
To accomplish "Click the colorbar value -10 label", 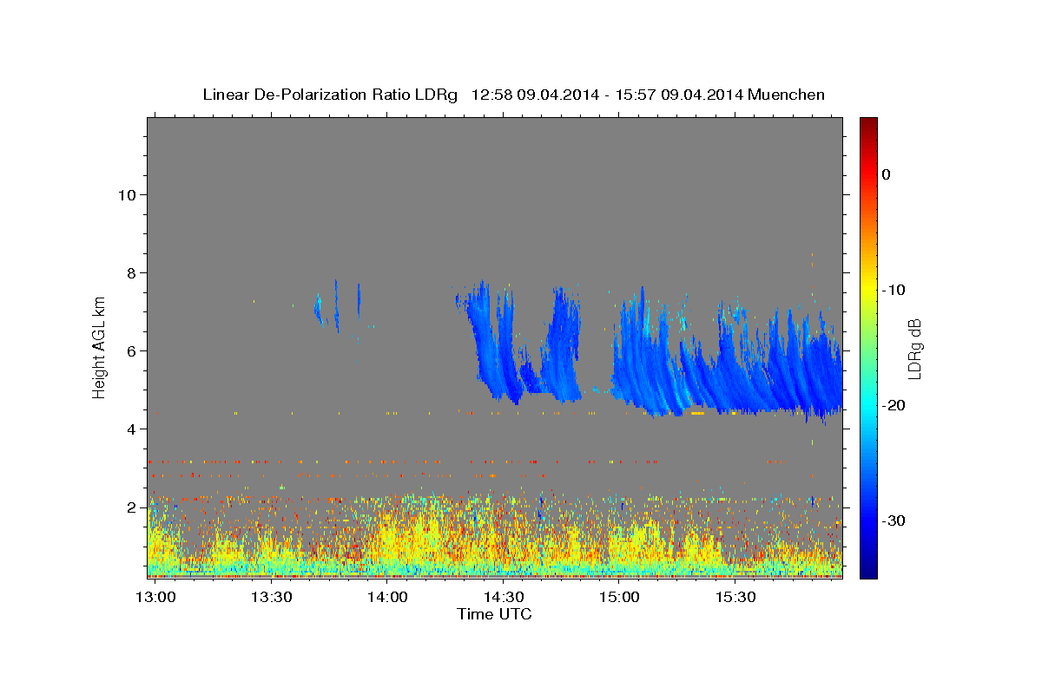I will click(893, 290).
